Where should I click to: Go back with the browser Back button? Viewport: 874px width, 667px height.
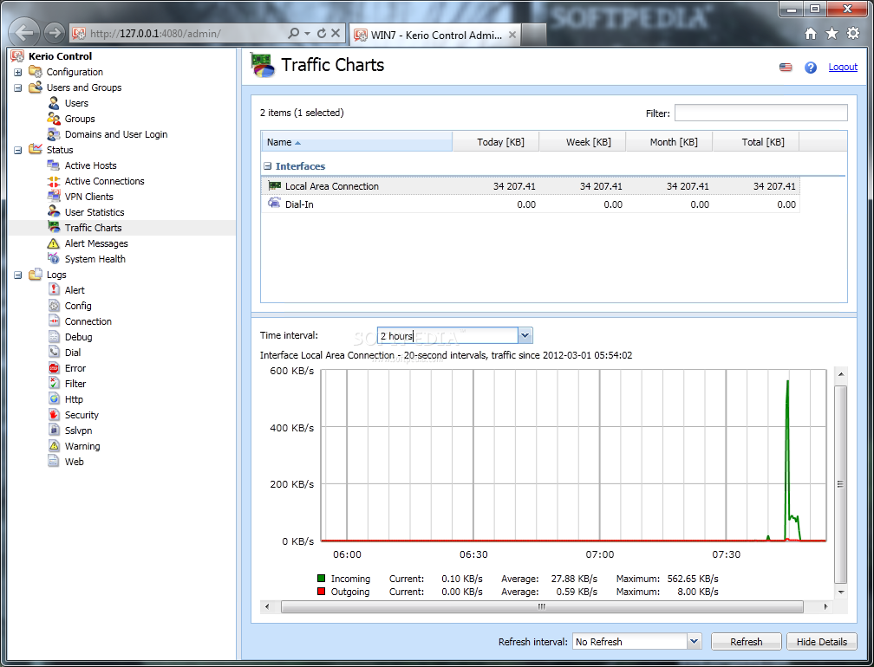(x=24, y=33)
